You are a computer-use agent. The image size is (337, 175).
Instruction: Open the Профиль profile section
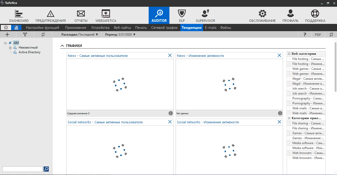[290, 16]
